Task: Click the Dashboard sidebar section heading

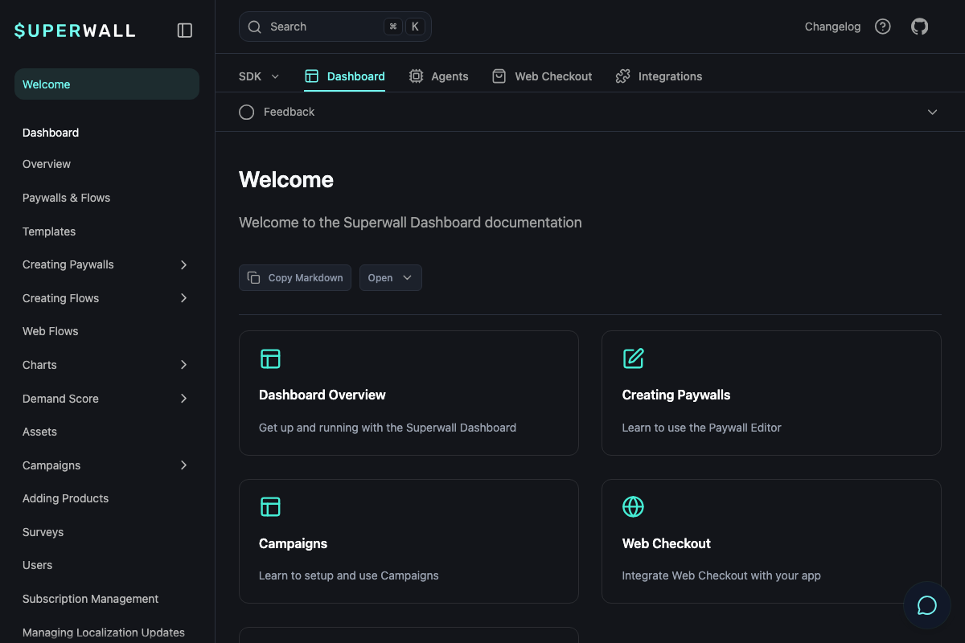Action: coord(51,133)
